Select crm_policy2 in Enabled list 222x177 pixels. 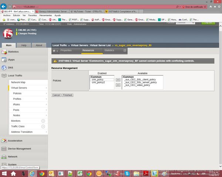(98, 83)
